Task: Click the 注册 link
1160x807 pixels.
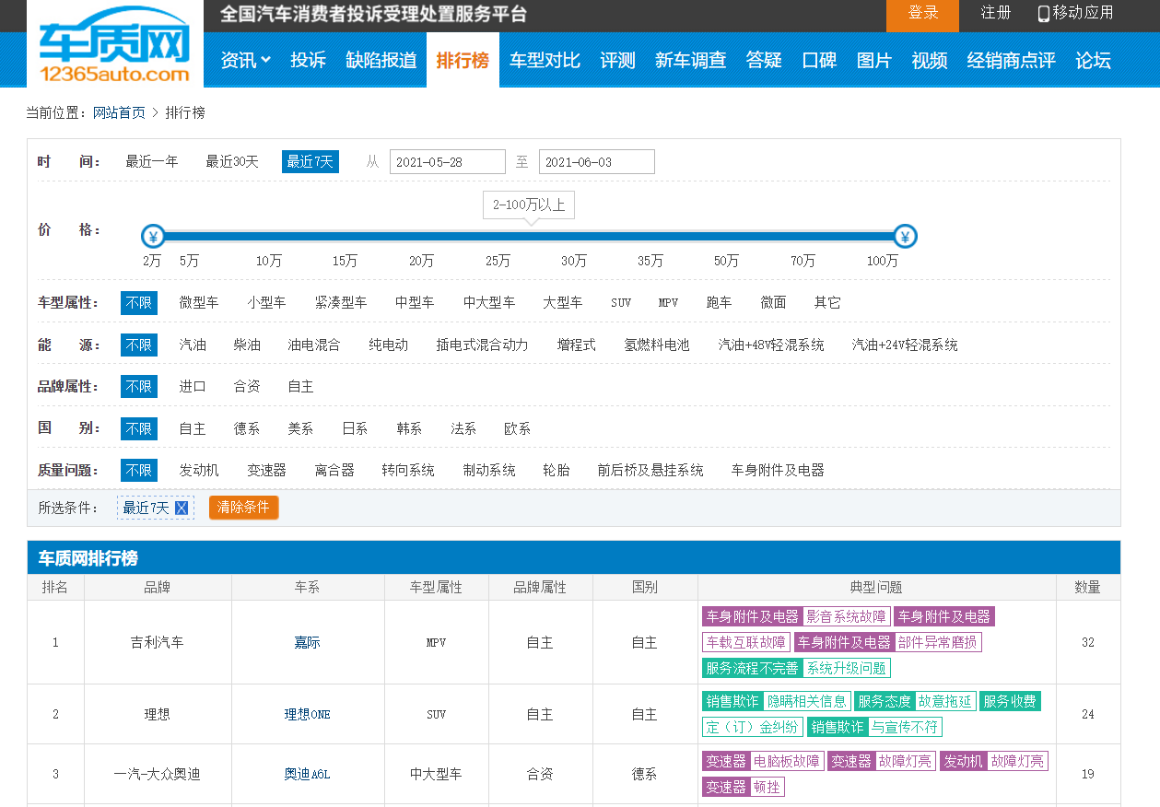Action: 996,13
